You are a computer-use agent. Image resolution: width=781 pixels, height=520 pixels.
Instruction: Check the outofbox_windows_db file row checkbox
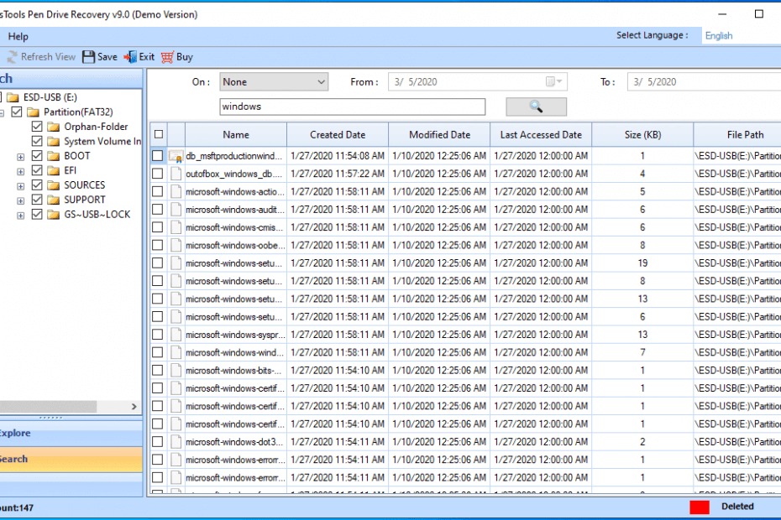[x=157, y=174]
